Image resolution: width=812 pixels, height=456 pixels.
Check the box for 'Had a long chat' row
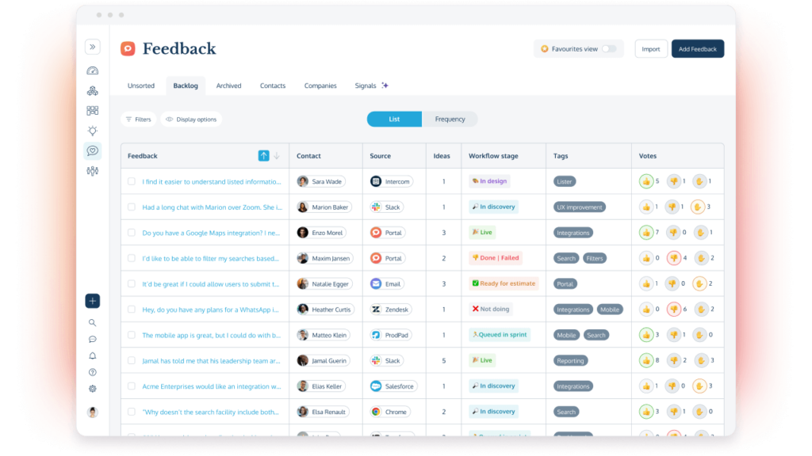point(132,207)
